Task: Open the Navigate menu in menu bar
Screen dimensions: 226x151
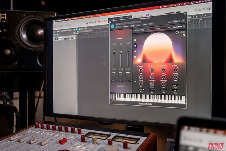Action: click(x=74, y=18)
